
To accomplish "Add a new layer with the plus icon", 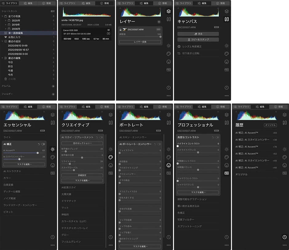I will [x=159, y=22].
